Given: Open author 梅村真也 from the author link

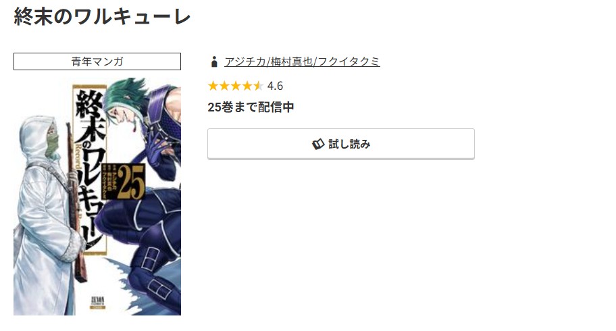Looking at the screenshot, I should click(292, 61).
